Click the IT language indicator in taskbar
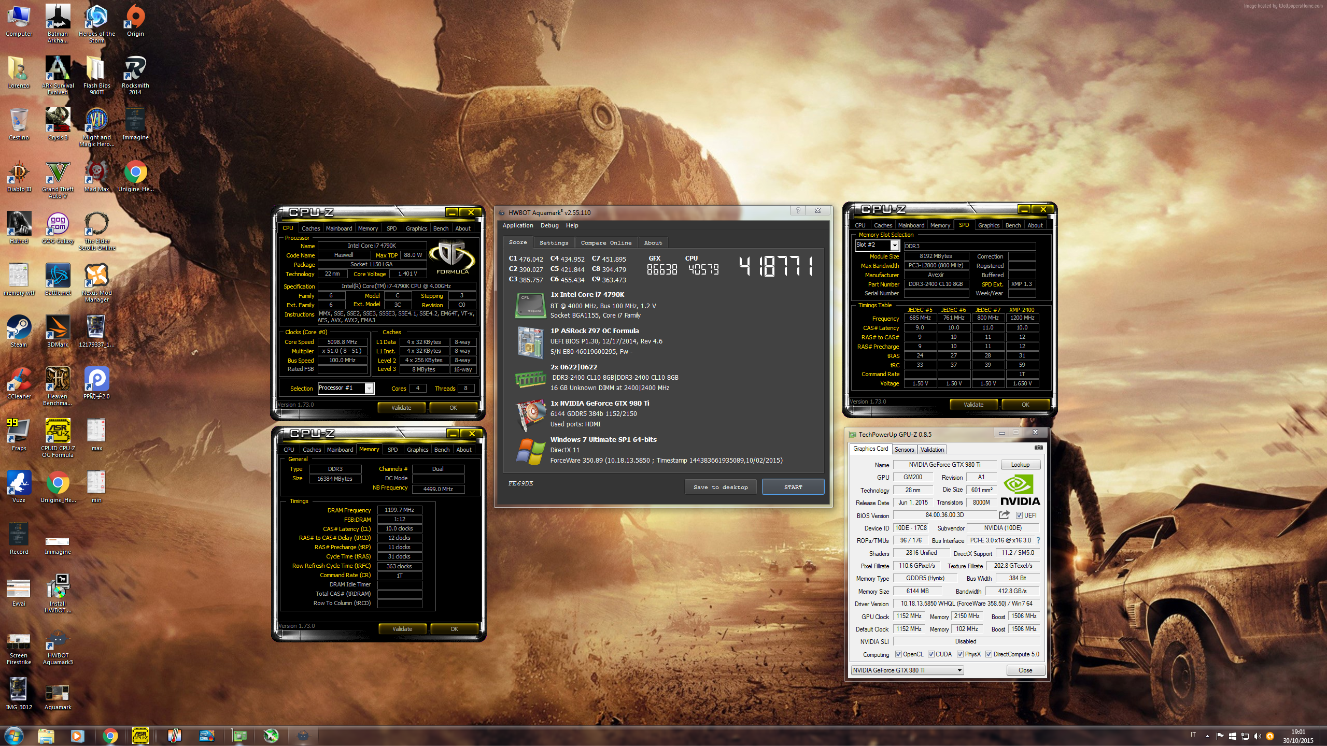Image resolution: width=1327 pixels, height=746 pixels. point(1193,735)
